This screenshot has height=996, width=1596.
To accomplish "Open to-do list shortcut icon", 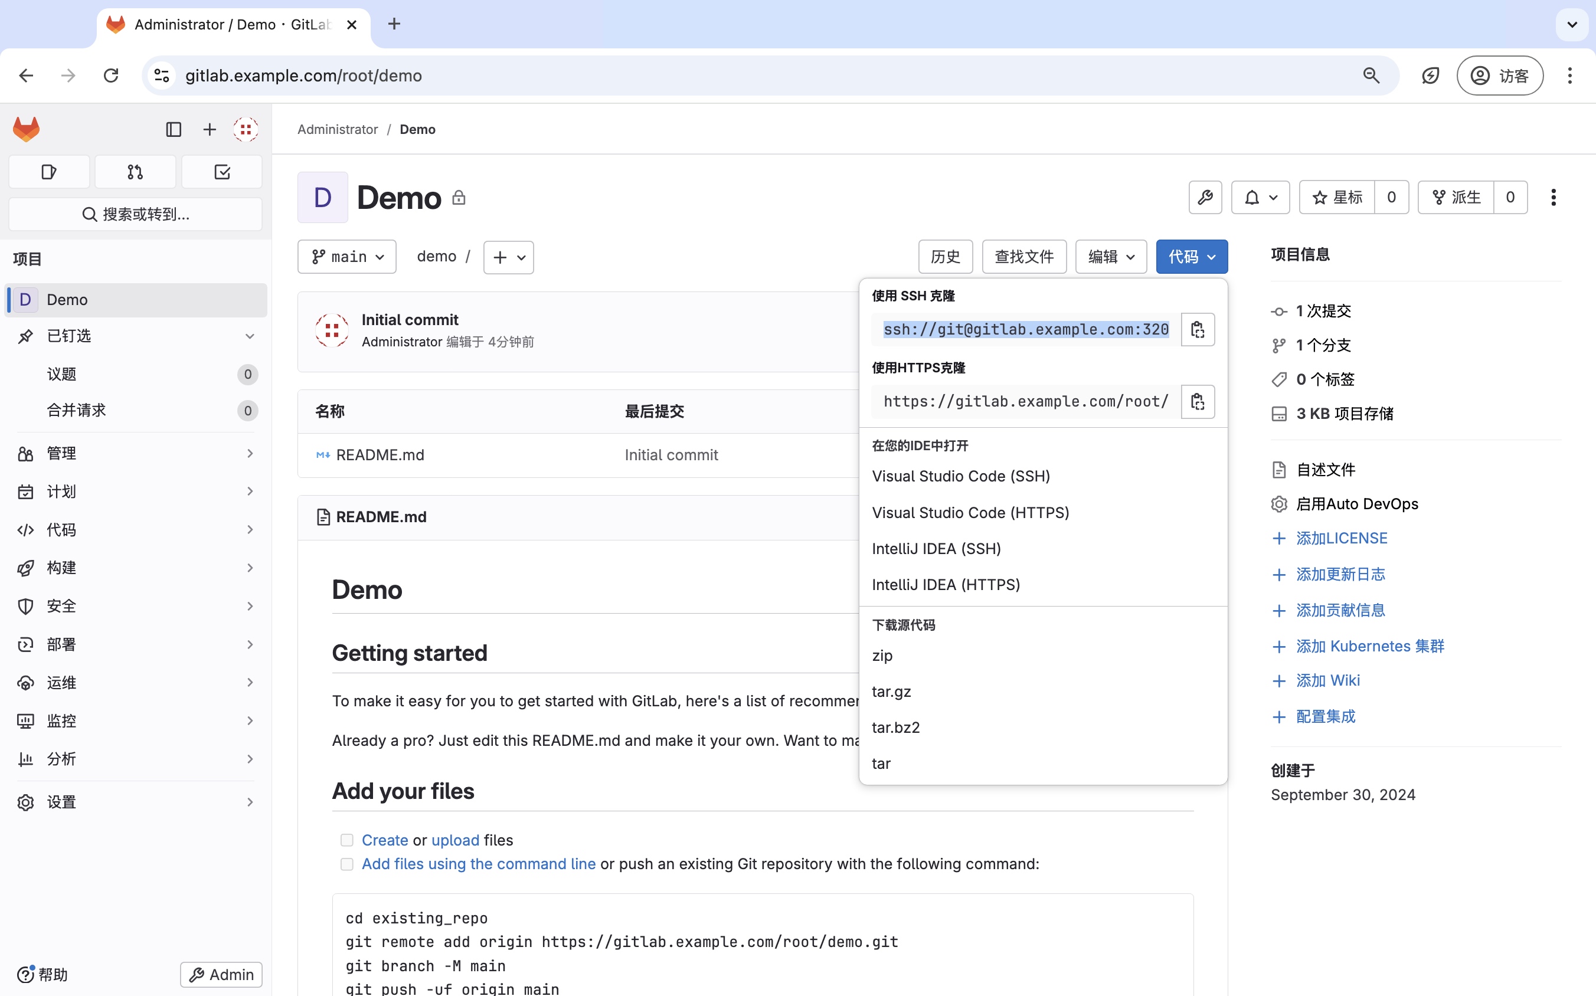I will coord(222,172).
